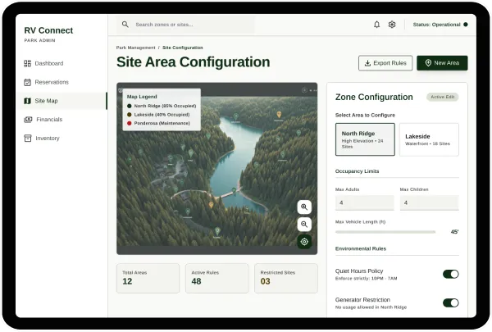Zoom in on the map
The width and height of the screenshot is (492, 332).
(304, 207)
